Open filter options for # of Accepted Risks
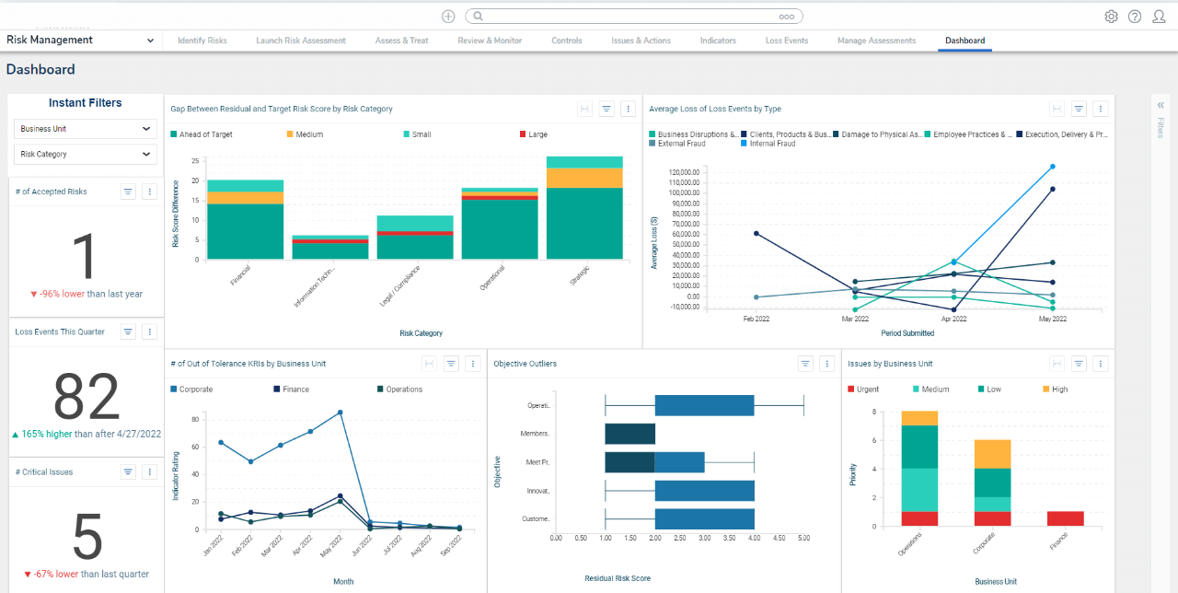This screenshot has width=1178, height=593. pyautogui.click(x=127, y=191)
